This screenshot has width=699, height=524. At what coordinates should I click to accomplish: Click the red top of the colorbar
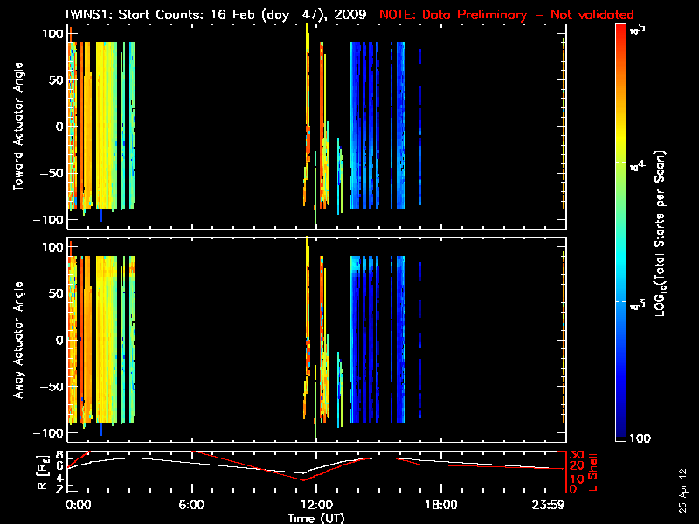point(620,29)
